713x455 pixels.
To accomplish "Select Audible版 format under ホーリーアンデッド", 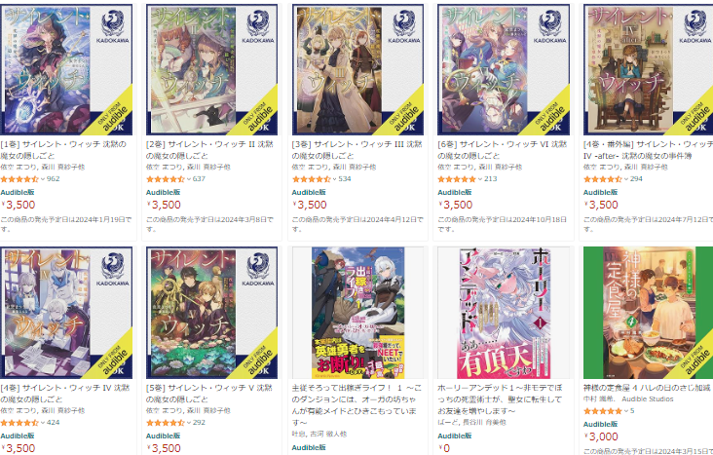I will (454, 436).
